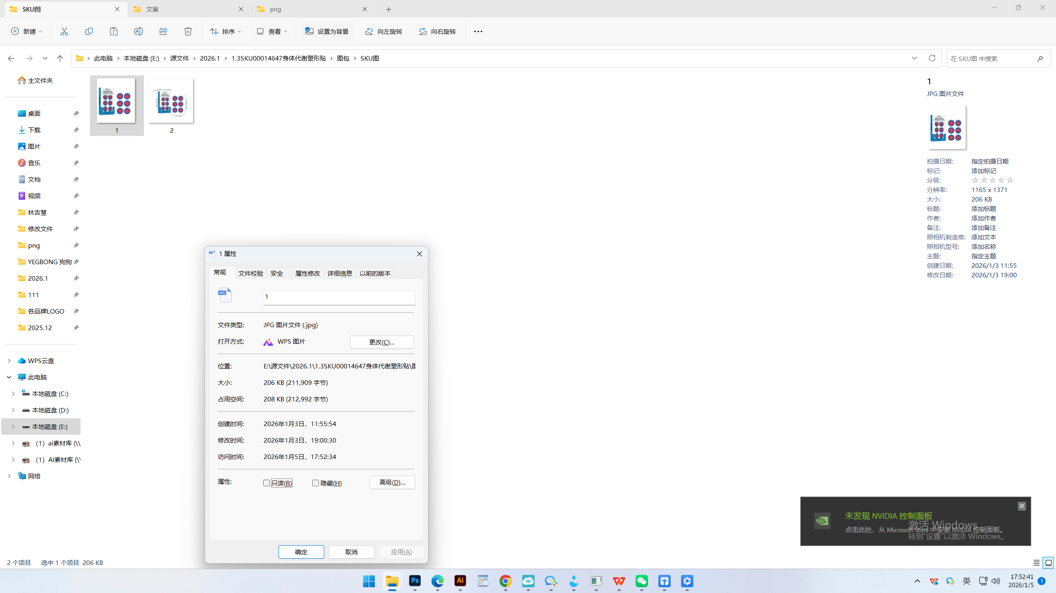Click the Rename icon in toolbar
Viewport: 1056px width, 593px height.
[x=139, y=31]
